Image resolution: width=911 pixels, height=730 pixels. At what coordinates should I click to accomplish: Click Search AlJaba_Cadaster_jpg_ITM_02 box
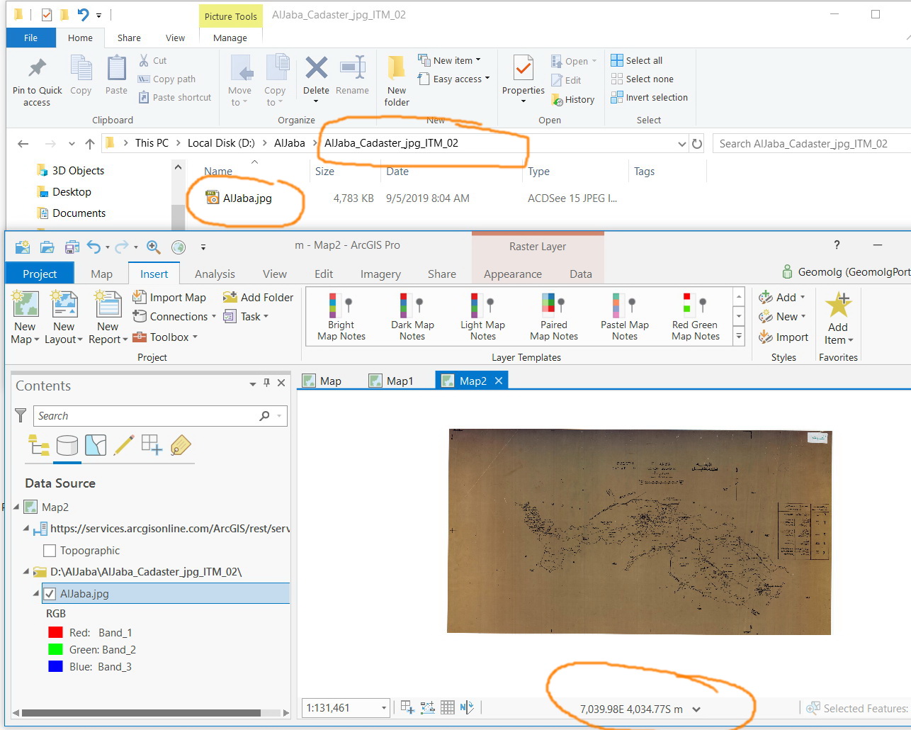tap(811, 144)
